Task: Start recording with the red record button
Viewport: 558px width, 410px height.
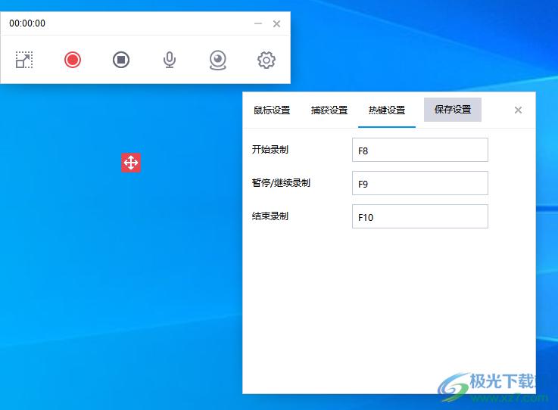Action: click(x=73, y=60)
